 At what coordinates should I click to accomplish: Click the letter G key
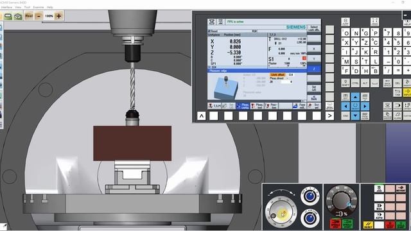pos(365,33)
